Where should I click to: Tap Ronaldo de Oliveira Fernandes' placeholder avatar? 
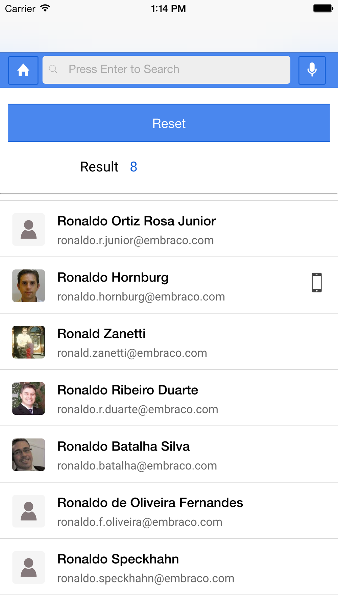(29, 511)
